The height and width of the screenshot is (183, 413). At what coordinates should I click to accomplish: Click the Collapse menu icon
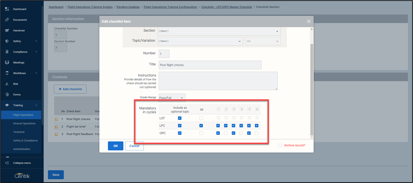[7, 163]
